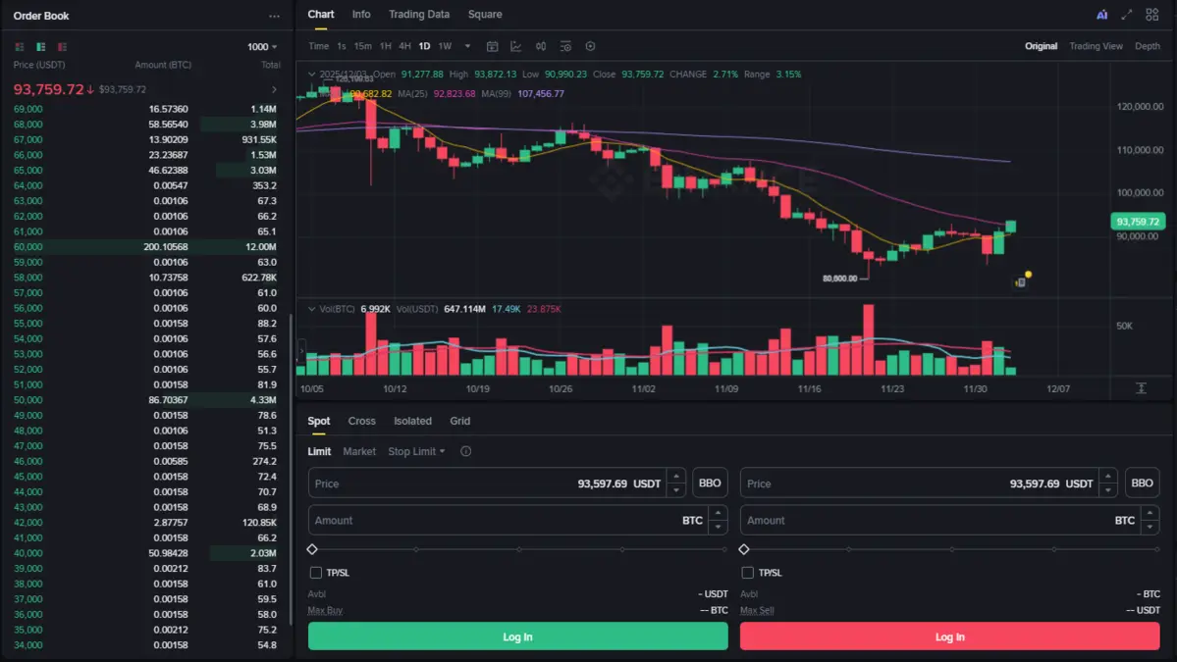The height and width of the screenshot is (662, 1177).
Task: Click the Max Buy link
Action: coord(325,609)
